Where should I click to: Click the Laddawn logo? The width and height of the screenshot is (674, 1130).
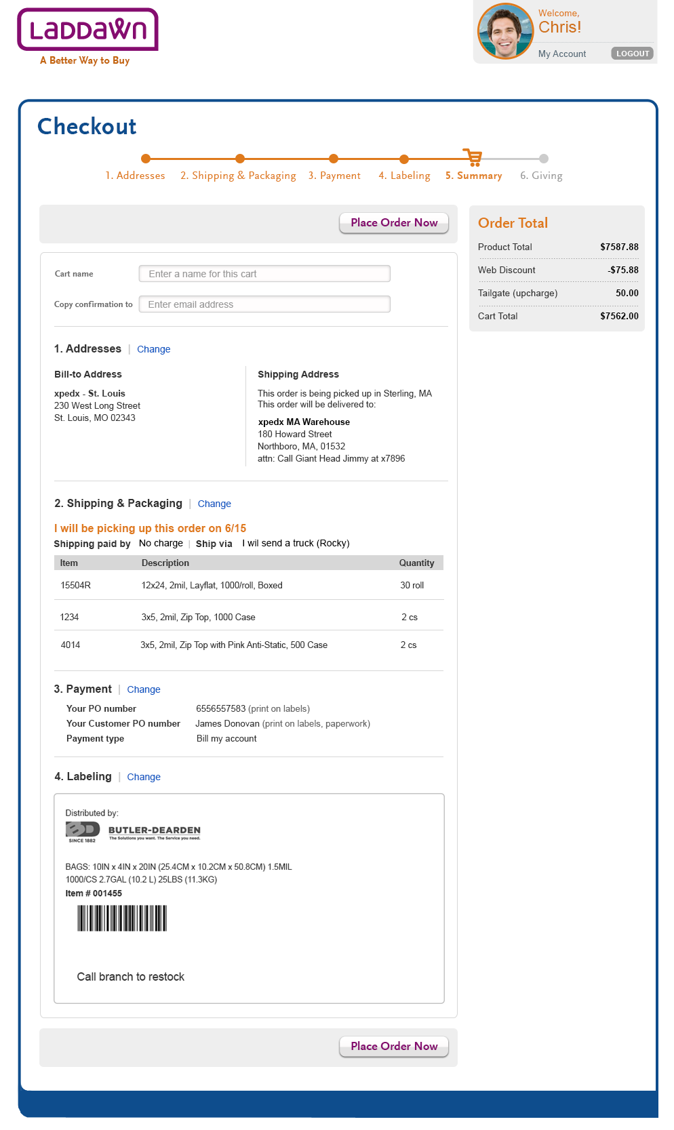(87, 30)
